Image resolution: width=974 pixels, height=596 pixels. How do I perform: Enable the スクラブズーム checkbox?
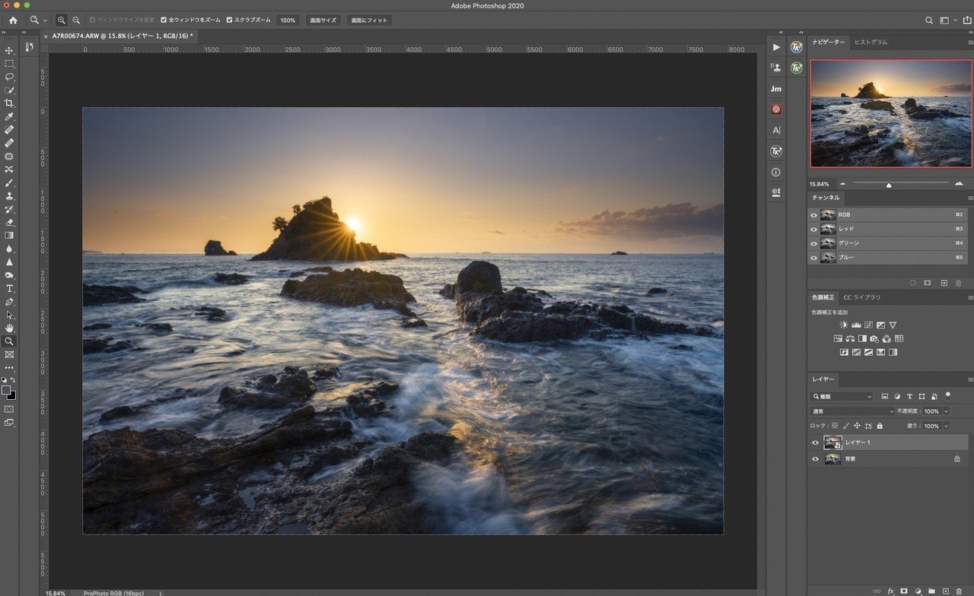228,20
